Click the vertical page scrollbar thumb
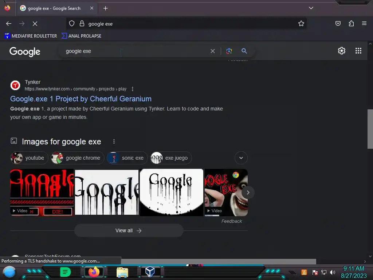This screenshot has width=373, height=280. point(370,129)
